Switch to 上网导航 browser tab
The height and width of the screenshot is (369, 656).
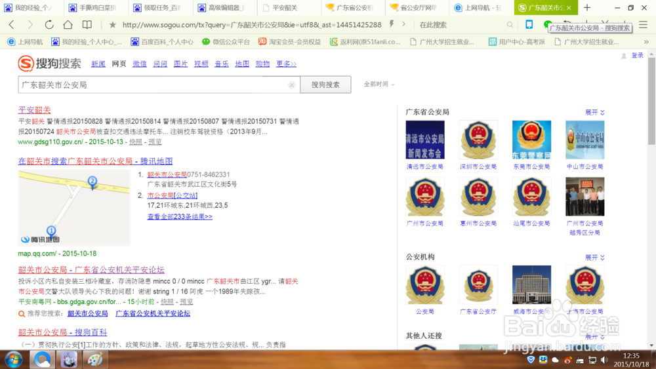482,7
